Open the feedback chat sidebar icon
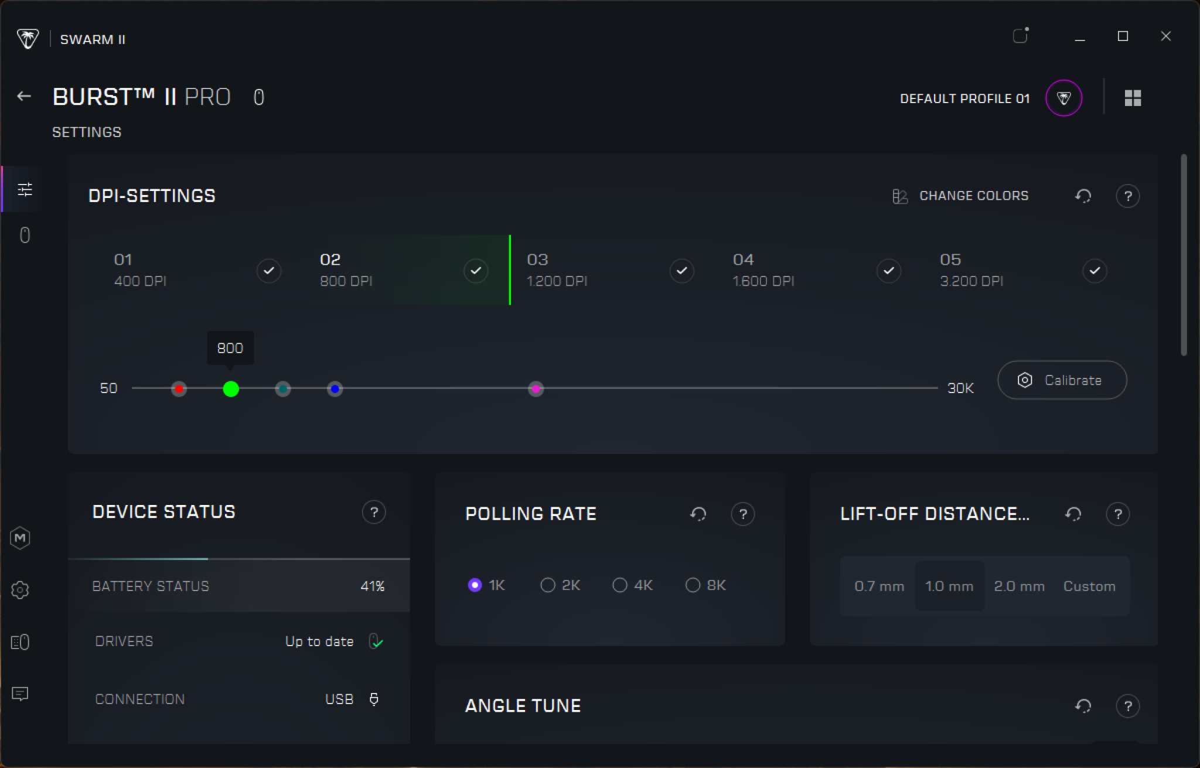Image resolution: width=1200 pixels, height=768 pixels. (x=21, y=694)
